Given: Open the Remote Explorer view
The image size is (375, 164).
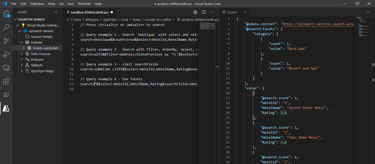Looking at the screenshot, I should 6,68.
